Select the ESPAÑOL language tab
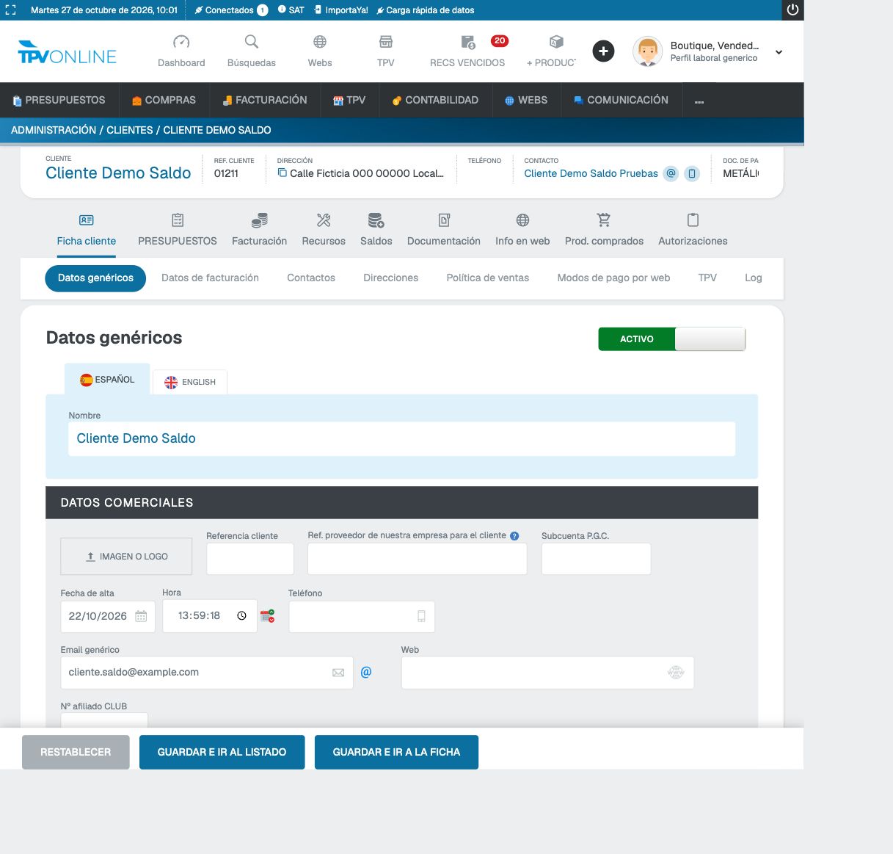 pyautogui.click(x=107, y=380)
